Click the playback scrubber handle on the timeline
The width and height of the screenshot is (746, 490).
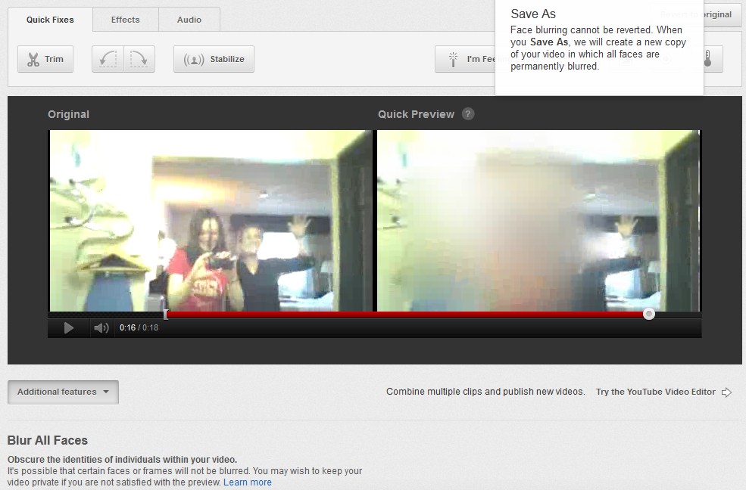point(649,314)
